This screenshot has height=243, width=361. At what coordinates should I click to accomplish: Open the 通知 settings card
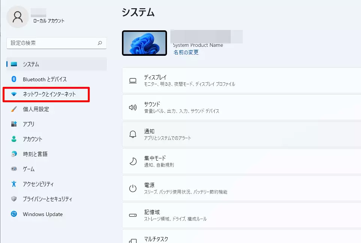click(x=242, y=134)
